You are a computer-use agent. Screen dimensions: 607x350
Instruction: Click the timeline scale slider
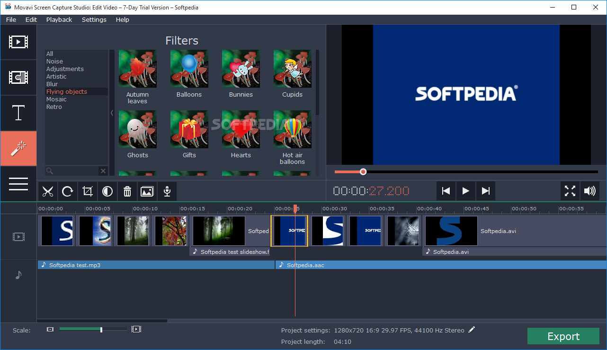click(93, 329)
